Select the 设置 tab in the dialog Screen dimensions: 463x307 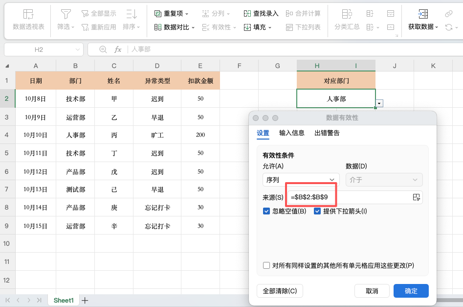[263, 133]
